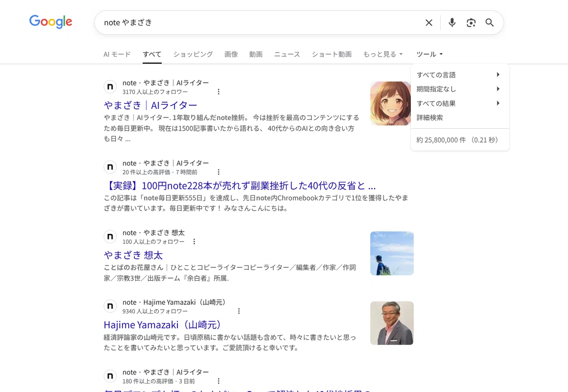Screen dimensions: 568x392
Task: Open Hajime Yamazaki（山崎元） profile link
Action: [163, 325]
